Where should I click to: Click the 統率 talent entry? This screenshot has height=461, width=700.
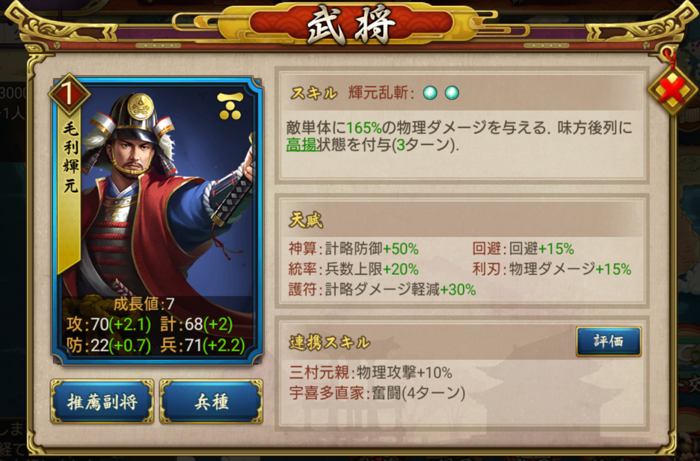pyautogui.click(x=354, y=269)
